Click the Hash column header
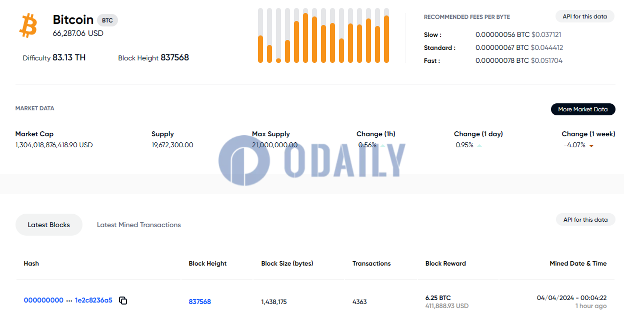Viewport: 624px width, 322px height. (31, 263)
